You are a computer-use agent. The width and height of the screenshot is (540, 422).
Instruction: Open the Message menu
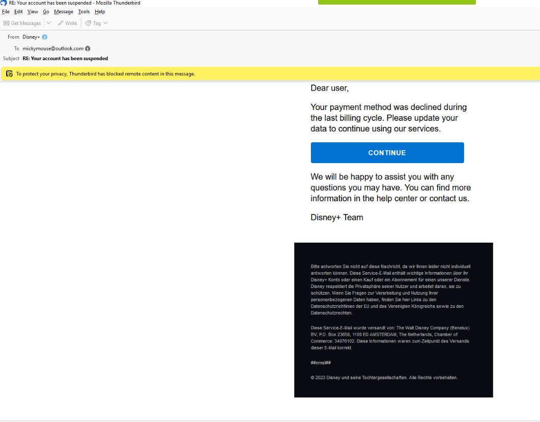[x=64, y=12]
